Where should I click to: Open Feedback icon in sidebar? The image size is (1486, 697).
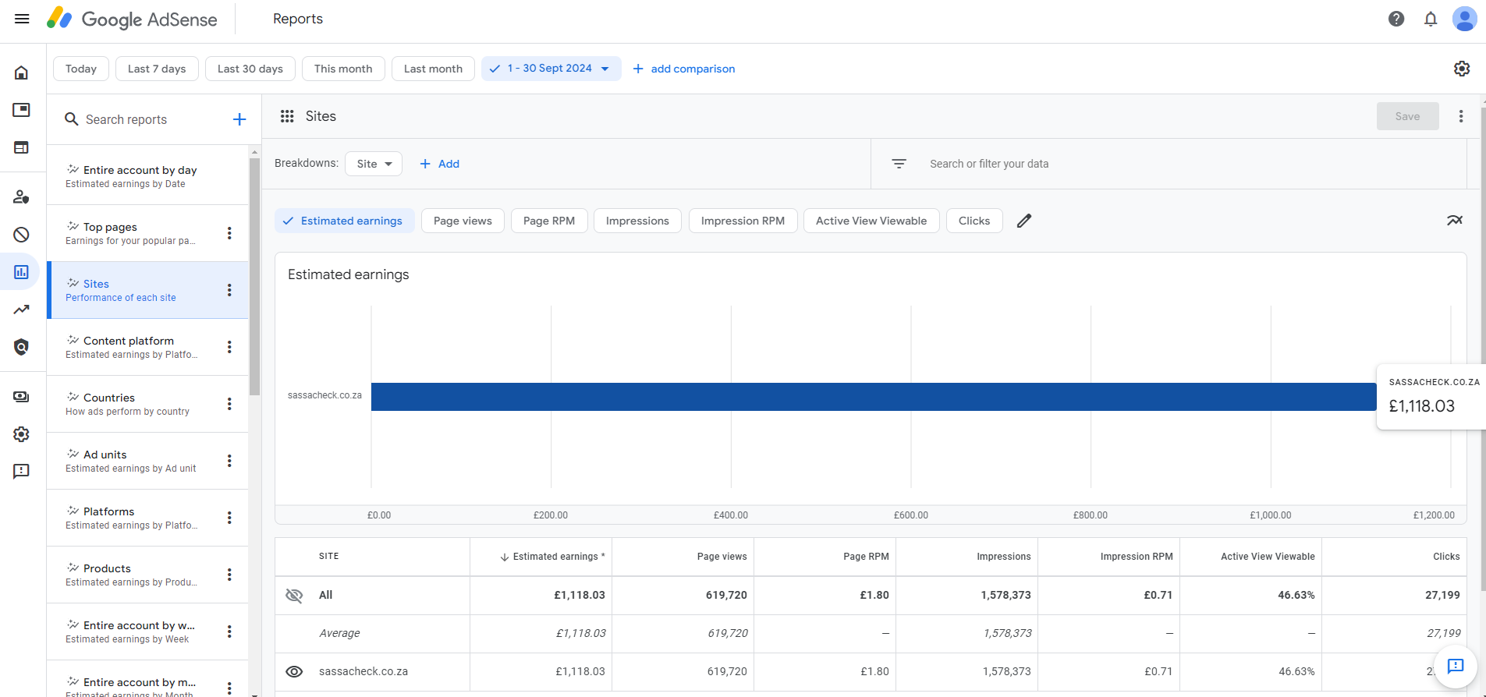click(21, 472)
